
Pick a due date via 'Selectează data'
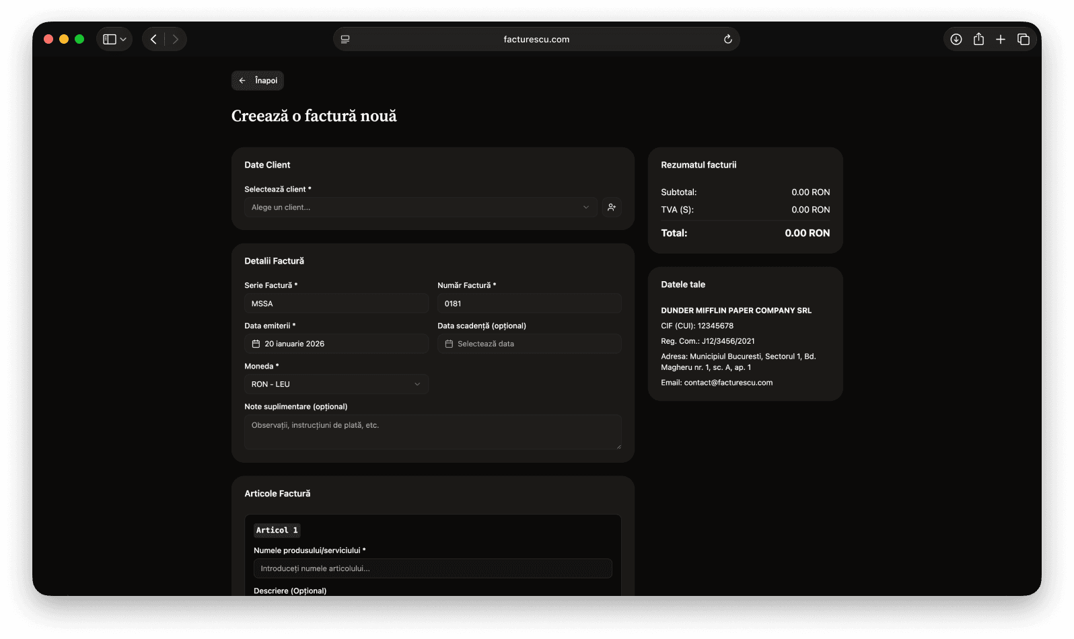(x=529, y=344)
